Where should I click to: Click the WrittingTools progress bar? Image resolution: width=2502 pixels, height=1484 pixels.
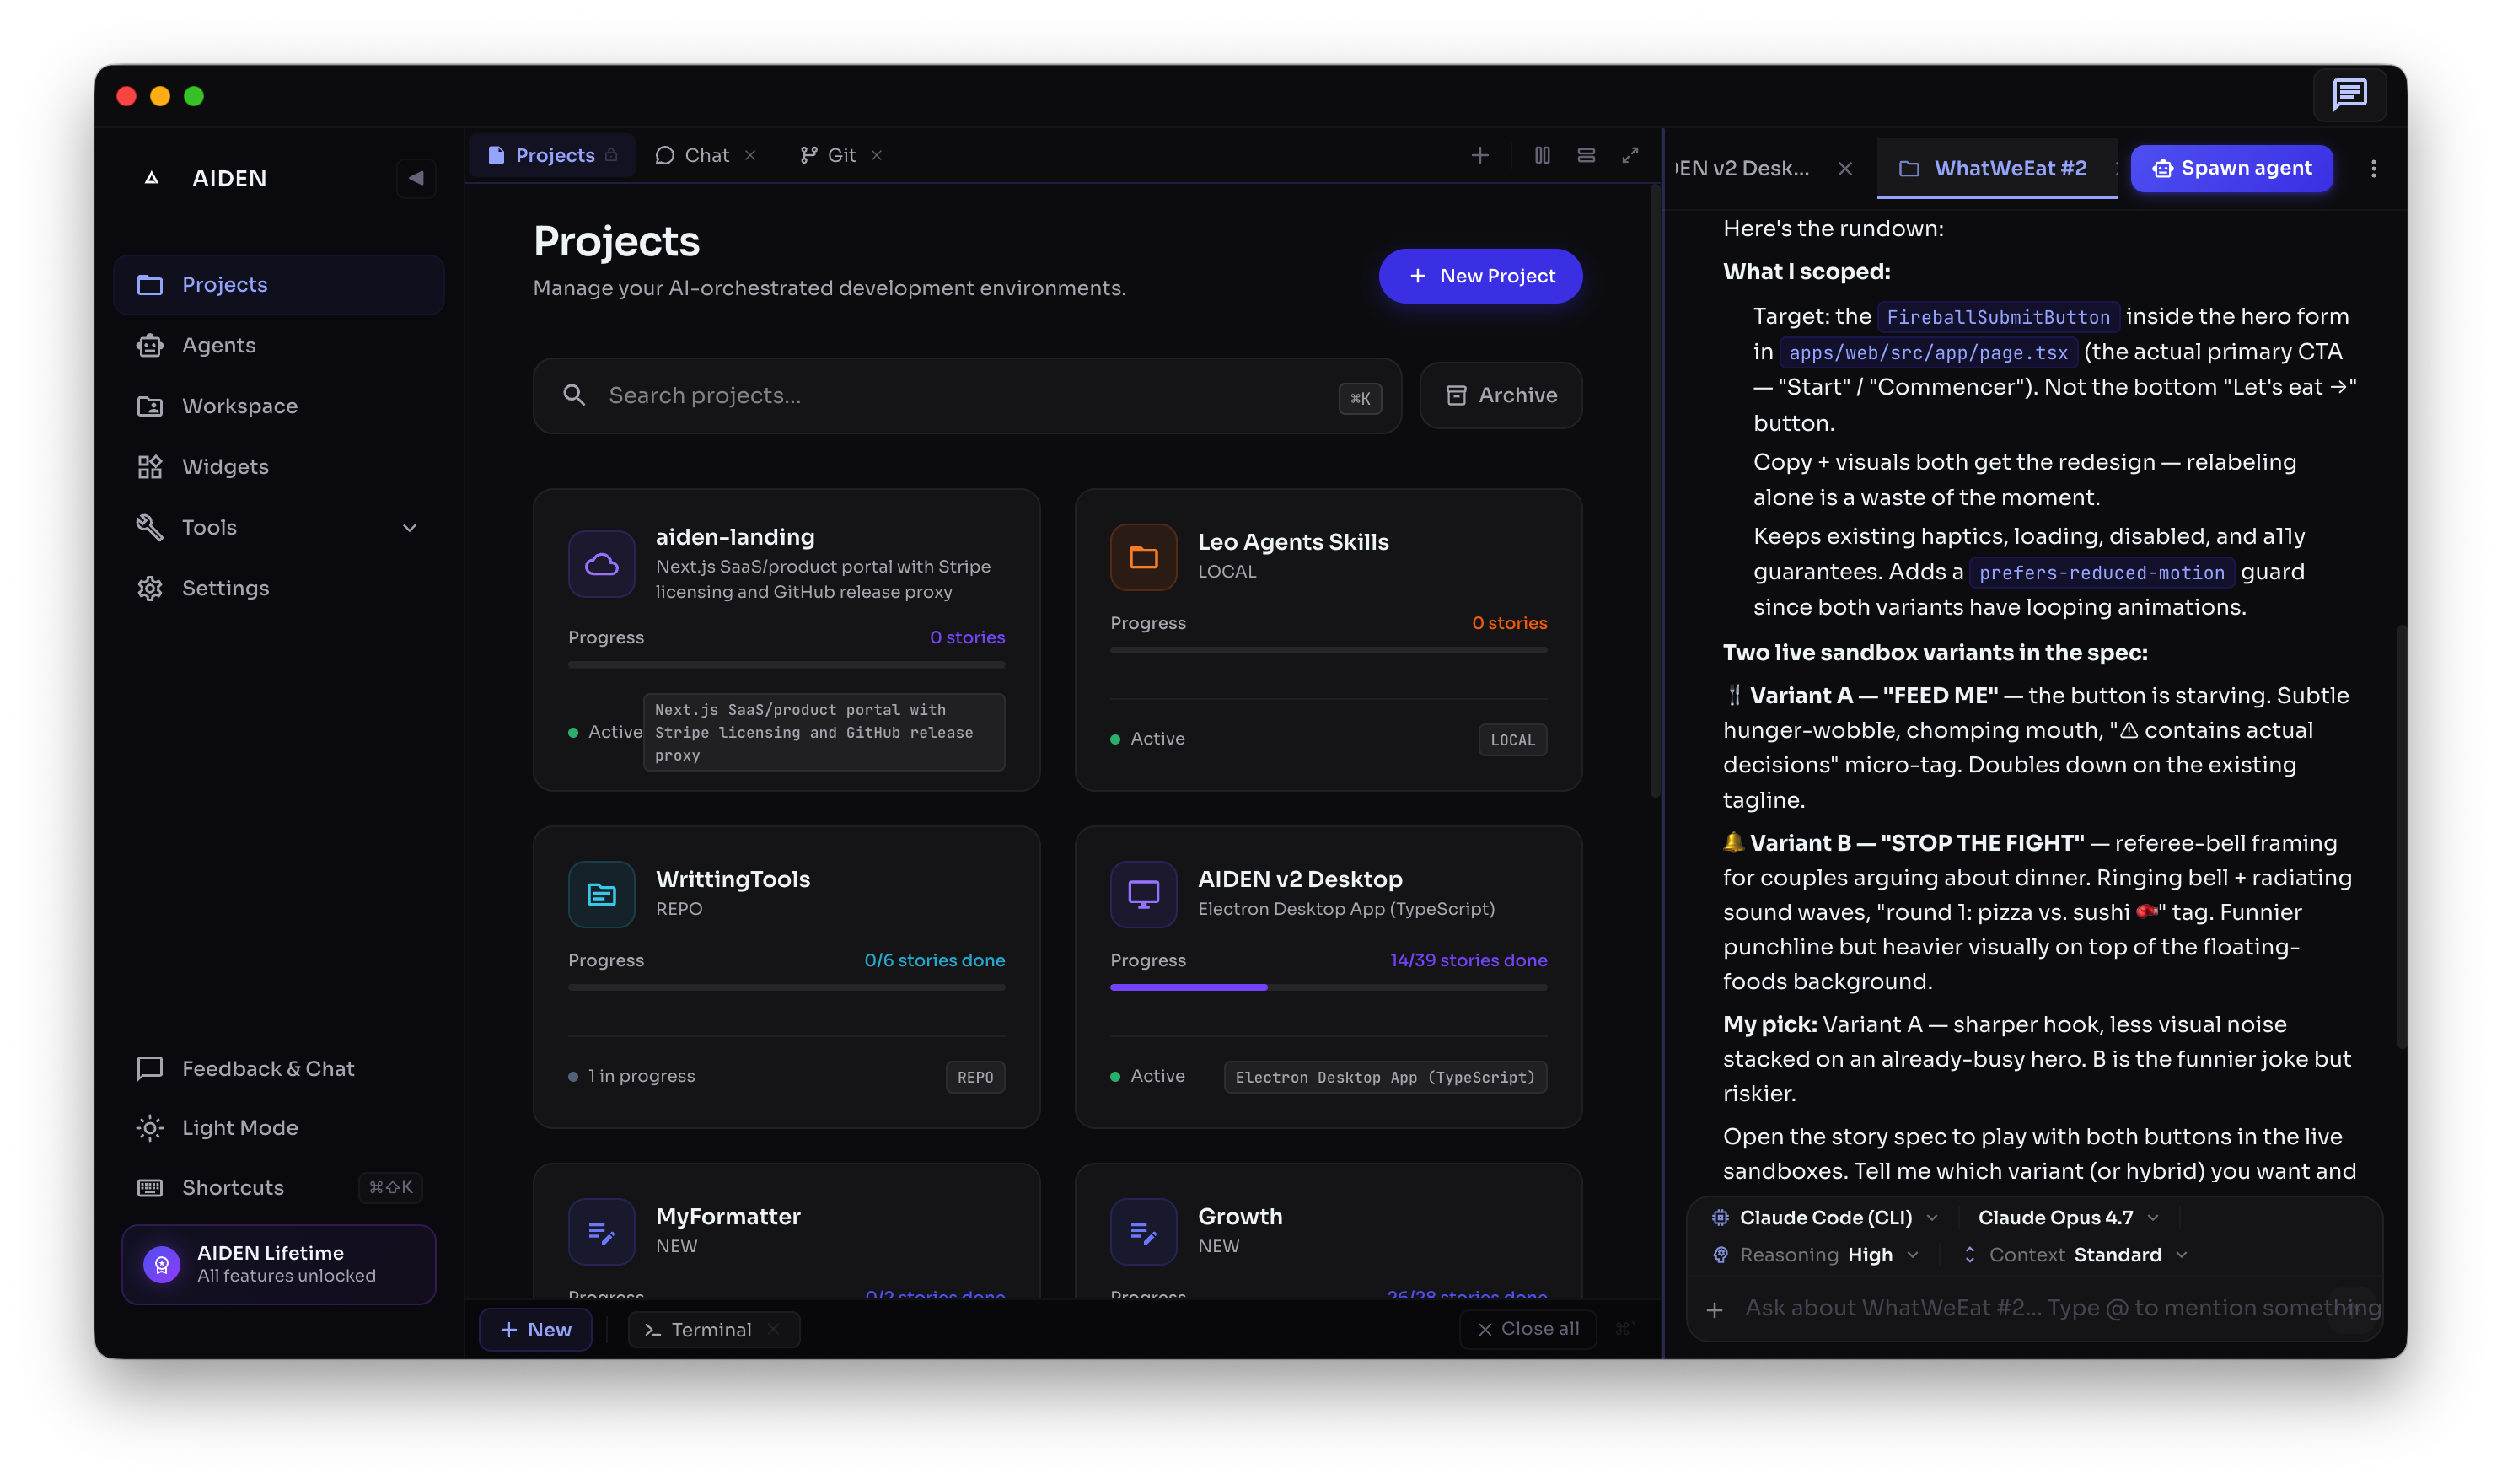tap(787, 987)
